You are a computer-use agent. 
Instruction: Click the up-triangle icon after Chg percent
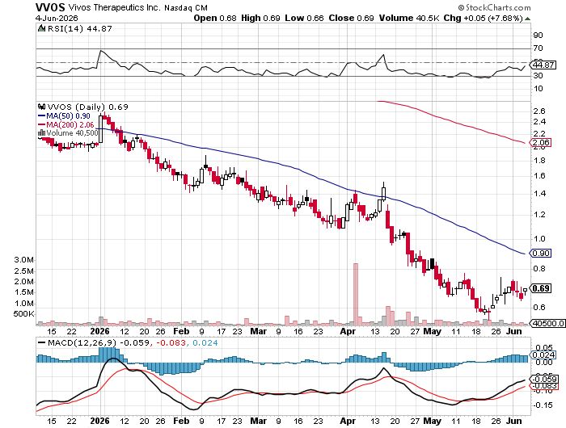pos(527,19)
